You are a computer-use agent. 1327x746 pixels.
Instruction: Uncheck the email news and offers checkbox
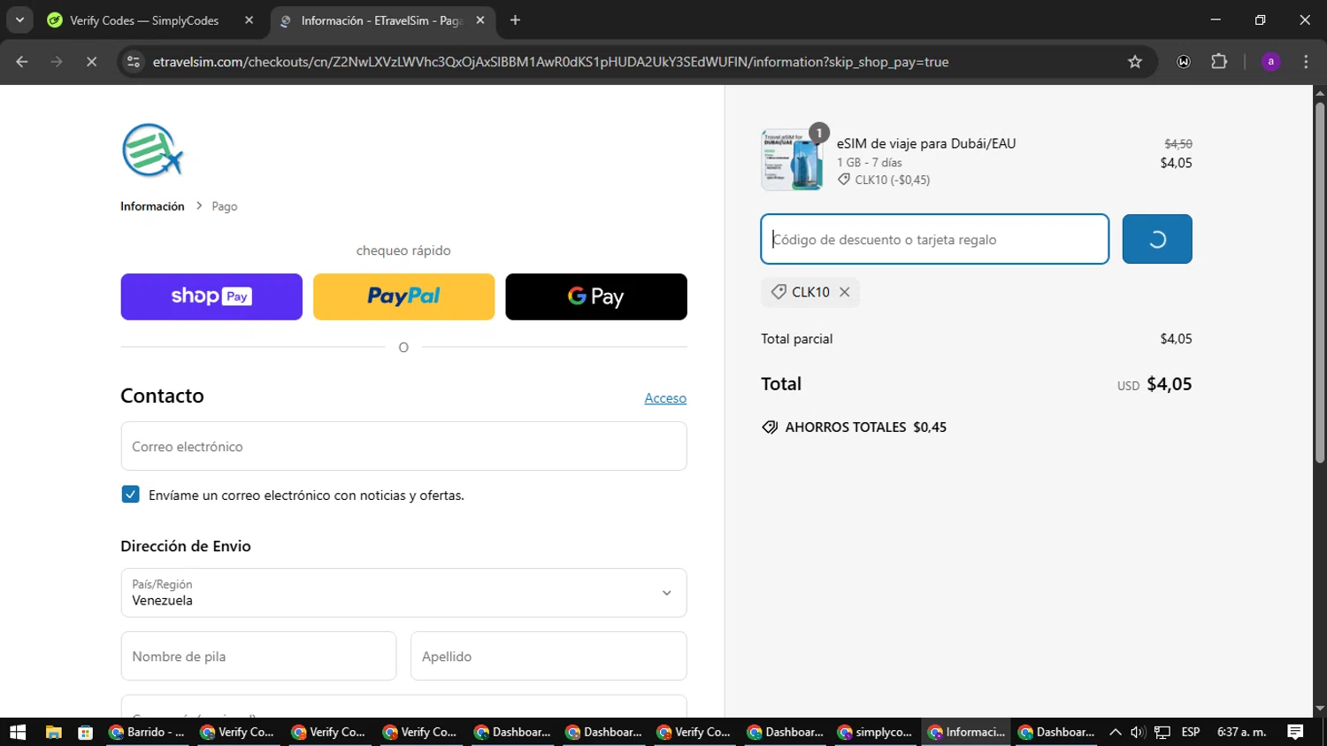pos(130,495)
